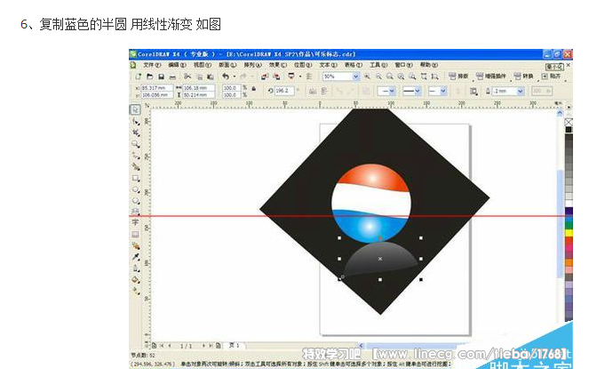Open the 视图 (View) menu
The width and height of the screenshot is (597, 369).
pyautogui.click(x=203, y=65)
